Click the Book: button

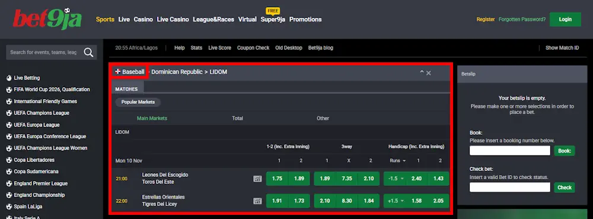(565, 151)
